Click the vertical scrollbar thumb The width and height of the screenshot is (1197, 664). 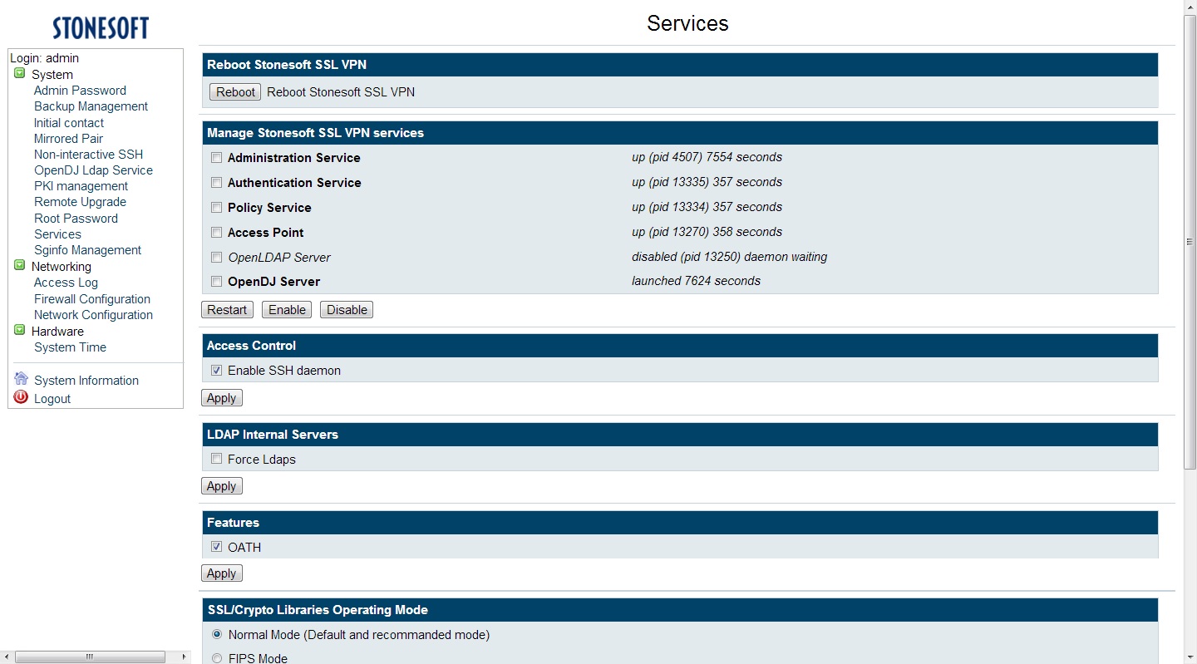tap(1190, 242)
